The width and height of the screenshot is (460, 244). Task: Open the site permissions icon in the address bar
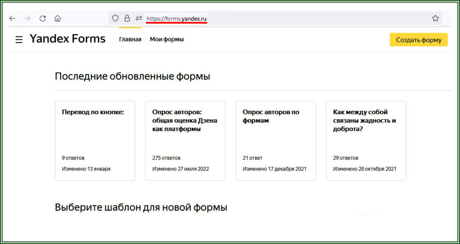pyautogui.click(x=139, y=18)
